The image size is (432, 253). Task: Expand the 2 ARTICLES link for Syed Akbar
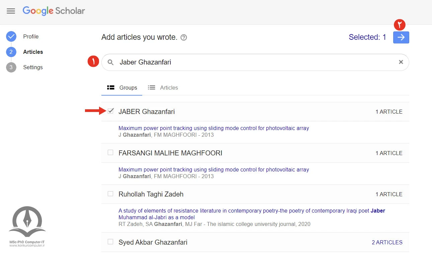coord(387,242)
